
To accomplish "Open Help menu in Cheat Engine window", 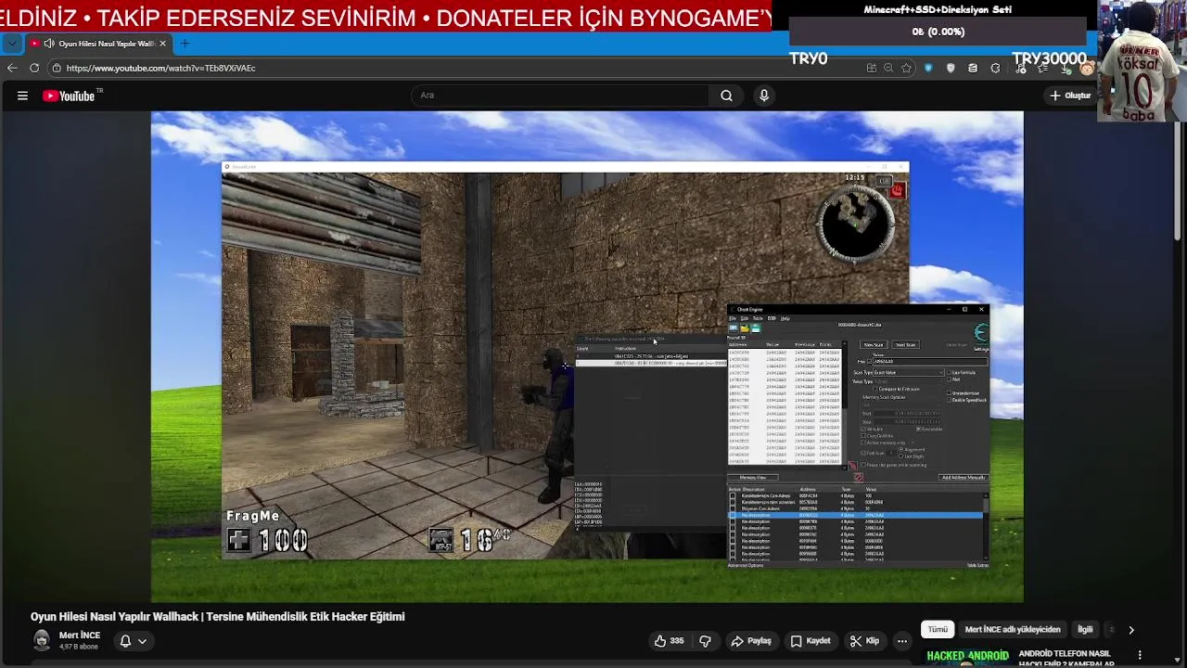I will (x=785, y=318).
